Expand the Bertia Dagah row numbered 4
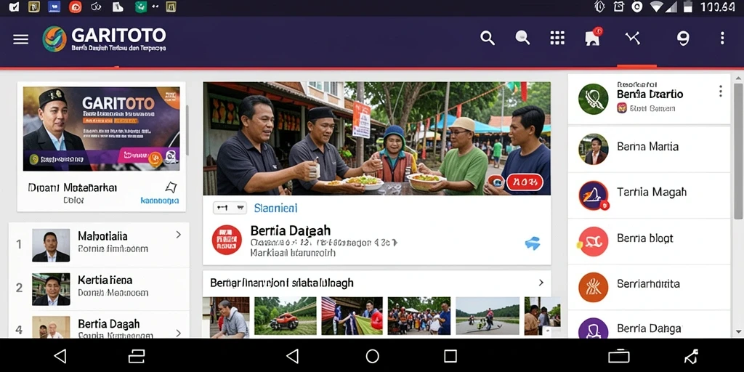 point(179,333)
